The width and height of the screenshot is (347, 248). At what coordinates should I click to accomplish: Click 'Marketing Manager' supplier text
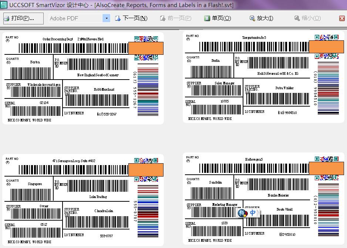[225, 204]
